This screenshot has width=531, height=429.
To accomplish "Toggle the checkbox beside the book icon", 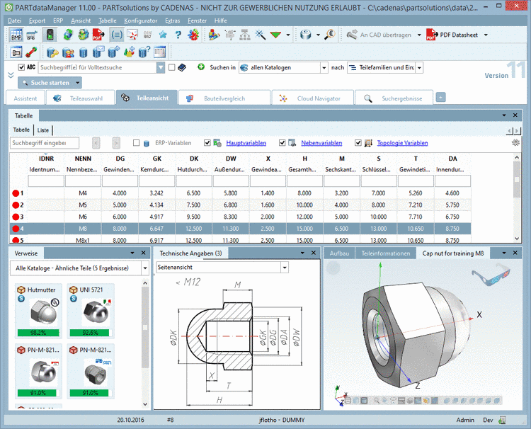I will [172, 67].
